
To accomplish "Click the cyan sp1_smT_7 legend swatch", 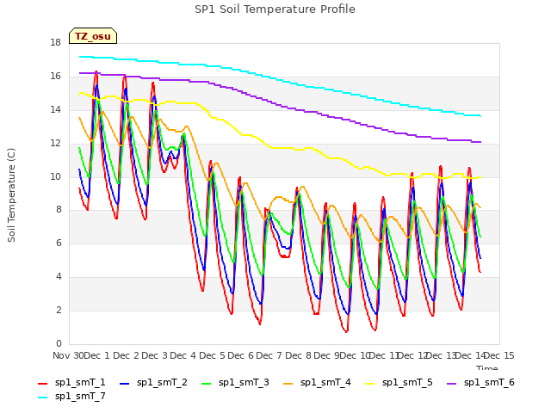I will pos(42,398).
